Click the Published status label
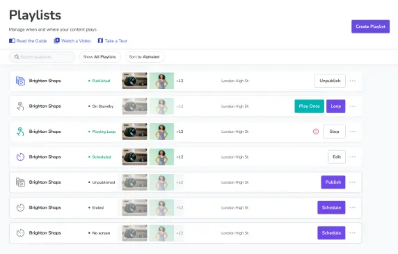This screenshot has width=398, height=254. (101, 81)
